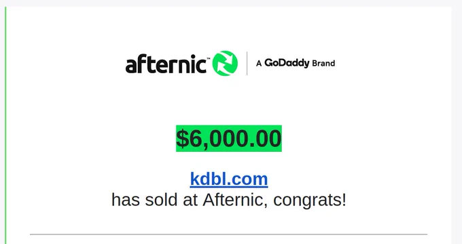The height and width of the screenshot is (244, 462).
Task: Click the '.com' portion of the domain link
Action: [x=247, y=179]
